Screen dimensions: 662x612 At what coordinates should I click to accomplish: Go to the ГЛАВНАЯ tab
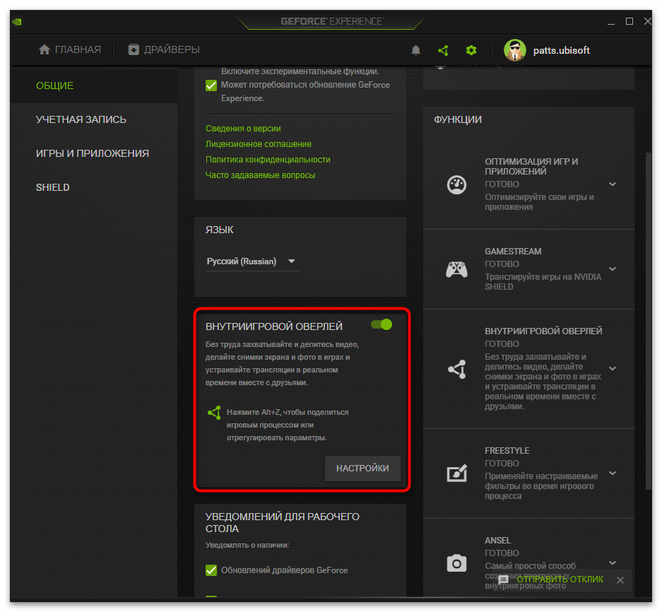click(x=70, y=50)
